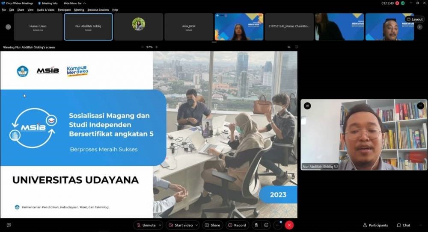The height and width of the screenshot is (232, 428).
Task: Click Hide Menu Bar
Action: (x=75, y=3)
